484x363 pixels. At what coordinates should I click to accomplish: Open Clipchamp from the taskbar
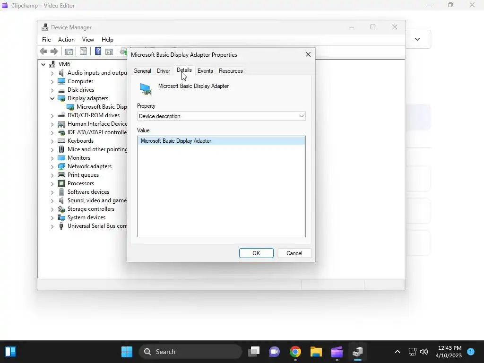[337, 352]
